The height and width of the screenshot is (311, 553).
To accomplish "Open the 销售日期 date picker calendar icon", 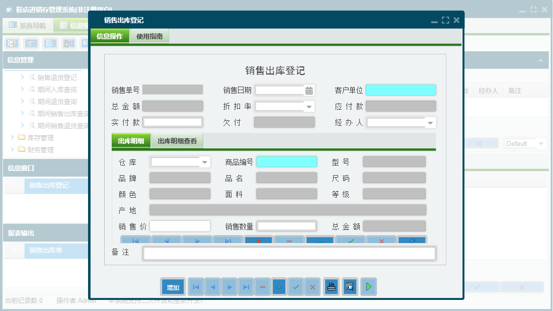I will click(x=308, y=90).
